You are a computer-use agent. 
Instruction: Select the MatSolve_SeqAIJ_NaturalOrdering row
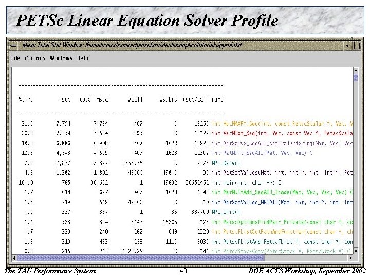pyautogui.click(x=186, y=143)
